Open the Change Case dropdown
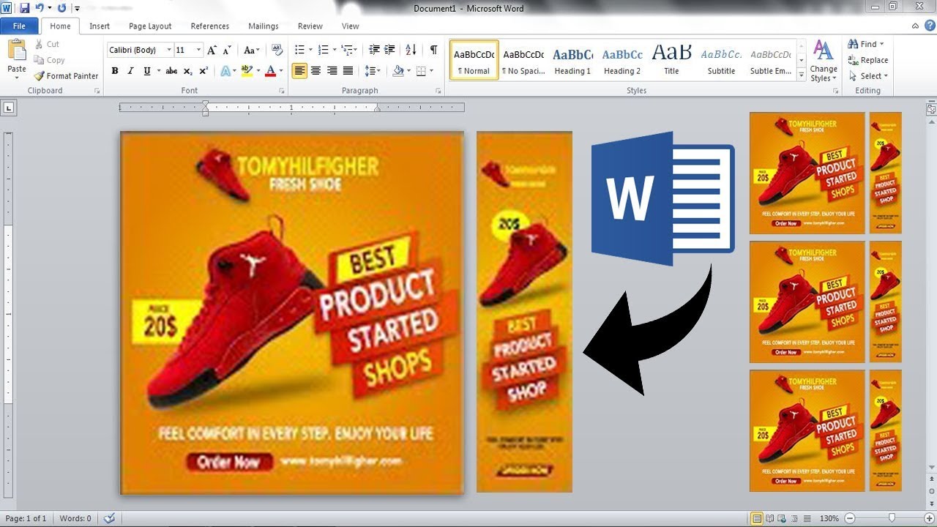This screenshot has height=527, width=937. click(x=252, y=51)
